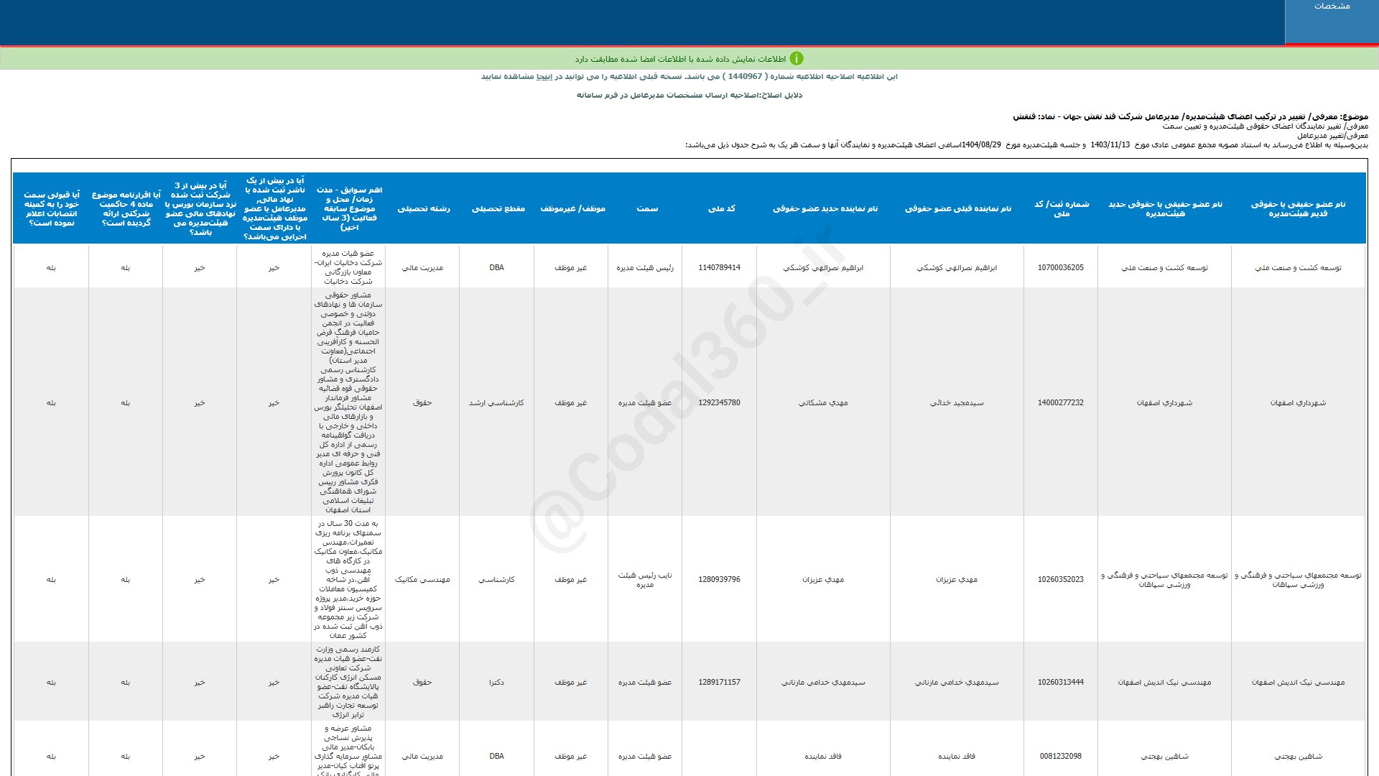Click the مقطع تحصیلی column header

pos(498,208)
